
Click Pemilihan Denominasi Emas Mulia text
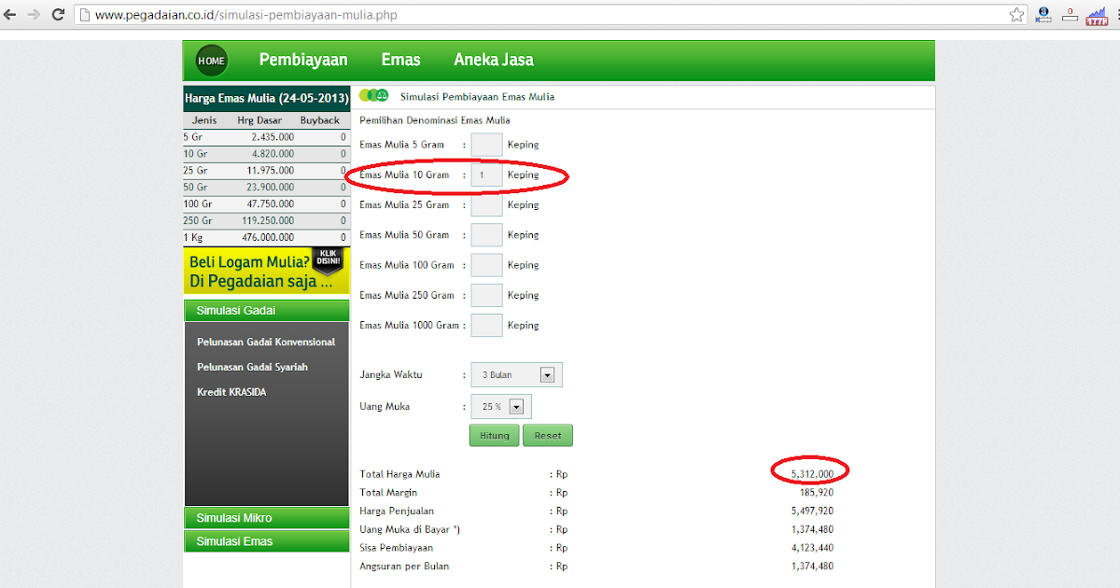point(435,120)
